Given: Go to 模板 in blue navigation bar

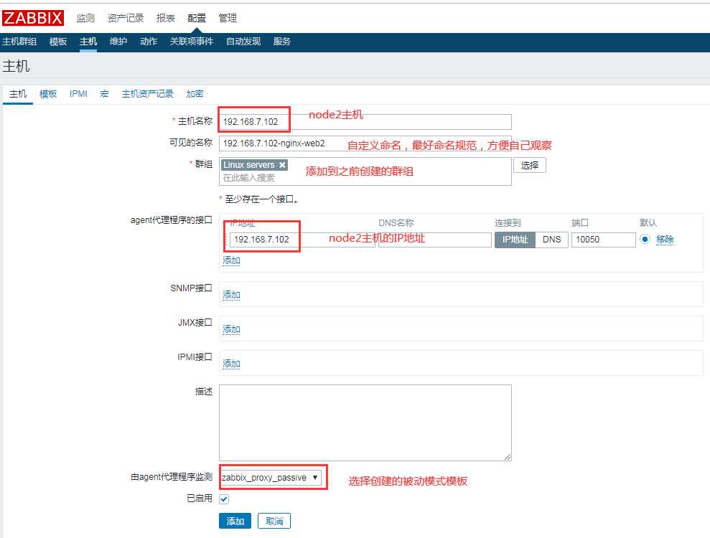Looking at the screenshot, I should click(x=58, y=42).
